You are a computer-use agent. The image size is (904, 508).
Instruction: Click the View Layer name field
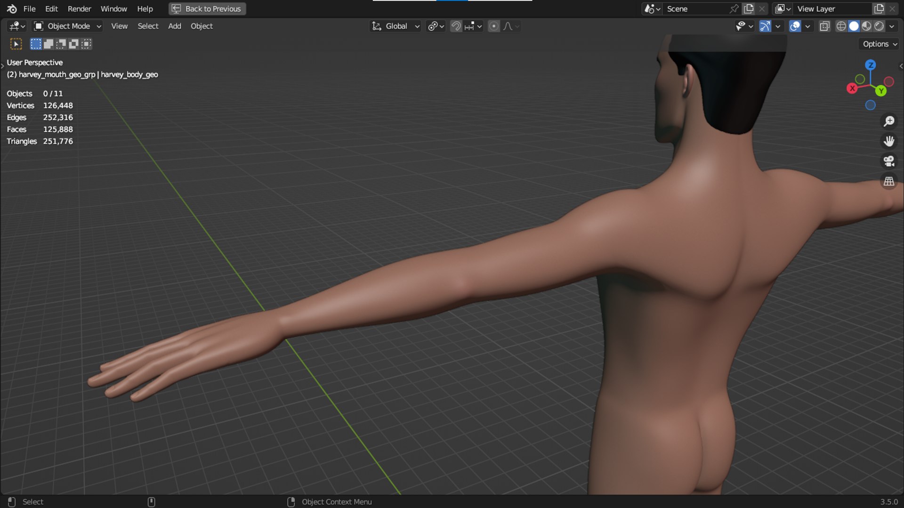coord(832,8)
